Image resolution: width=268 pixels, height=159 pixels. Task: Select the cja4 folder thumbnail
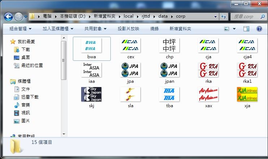point(247,45)
